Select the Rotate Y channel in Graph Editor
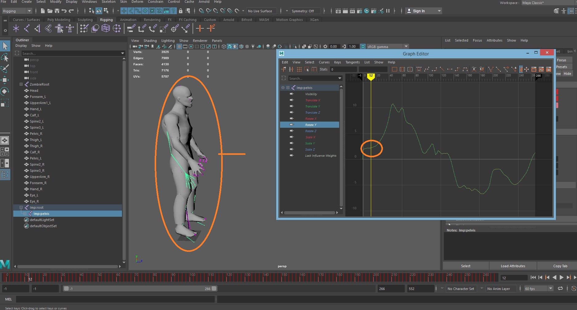 click(310, 125)
